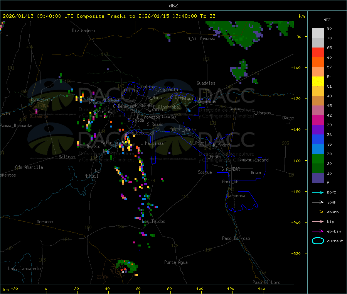Click the '-220' tick on the right axis
This screenshot has width=347, height=294.
click(x=296, y=254)
